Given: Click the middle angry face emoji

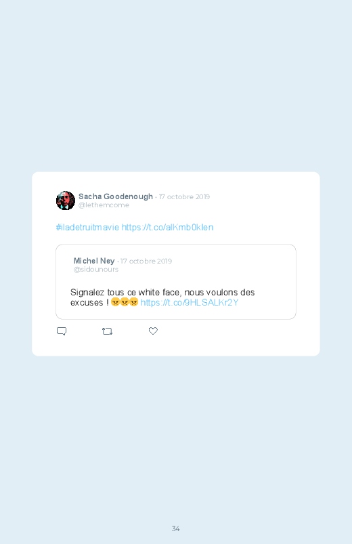Looking at the screenshot, I should 124,302.
